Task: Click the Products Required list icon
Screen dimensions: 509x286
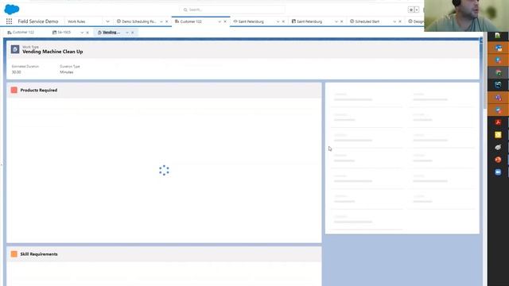Action: (x=14, y=90)
